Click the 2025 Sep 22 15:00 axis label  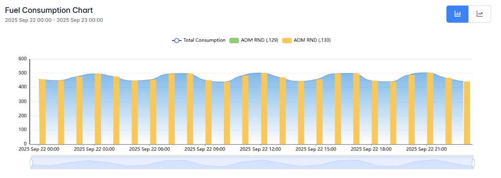tap(316, 149)
